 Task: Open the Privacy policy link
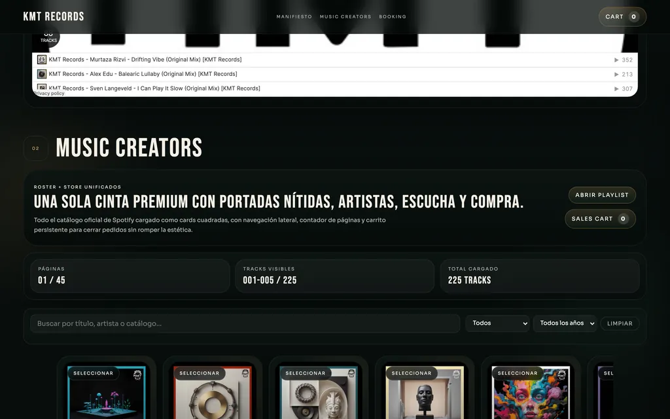(x=48, y=93)
